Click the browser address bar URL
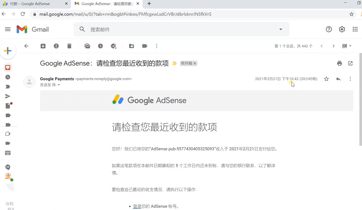This screenshot has height=210, width=362. (125, 14)
